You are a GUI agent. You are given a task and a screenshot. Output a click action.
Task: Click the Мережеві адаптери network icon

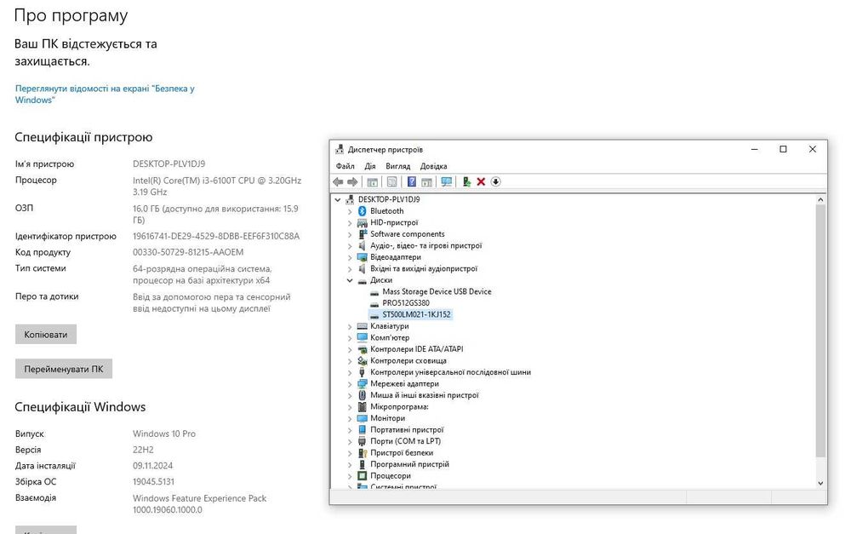362,383
